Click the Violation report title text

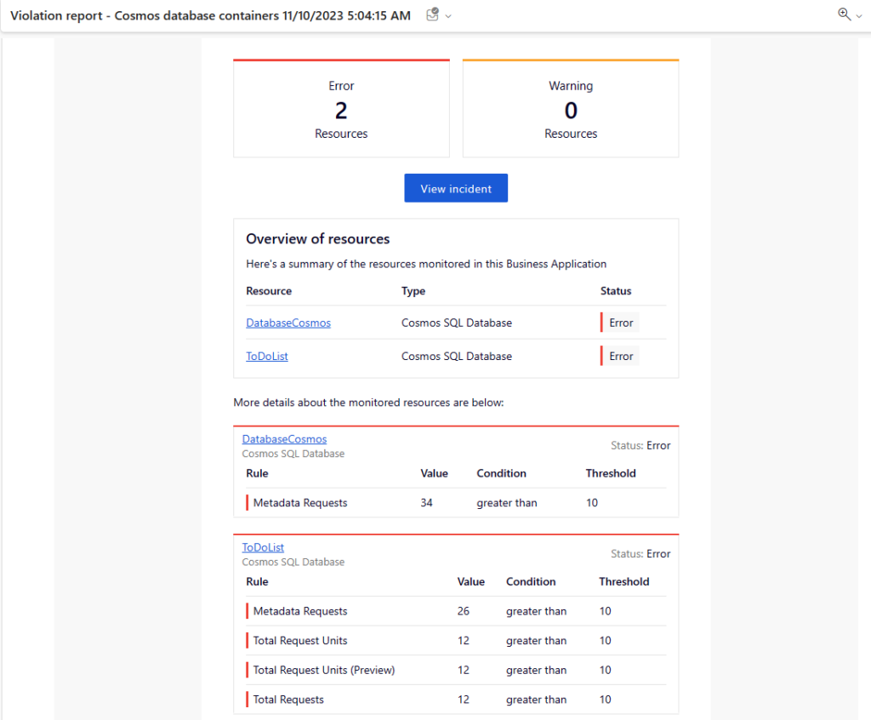point(207,15)
